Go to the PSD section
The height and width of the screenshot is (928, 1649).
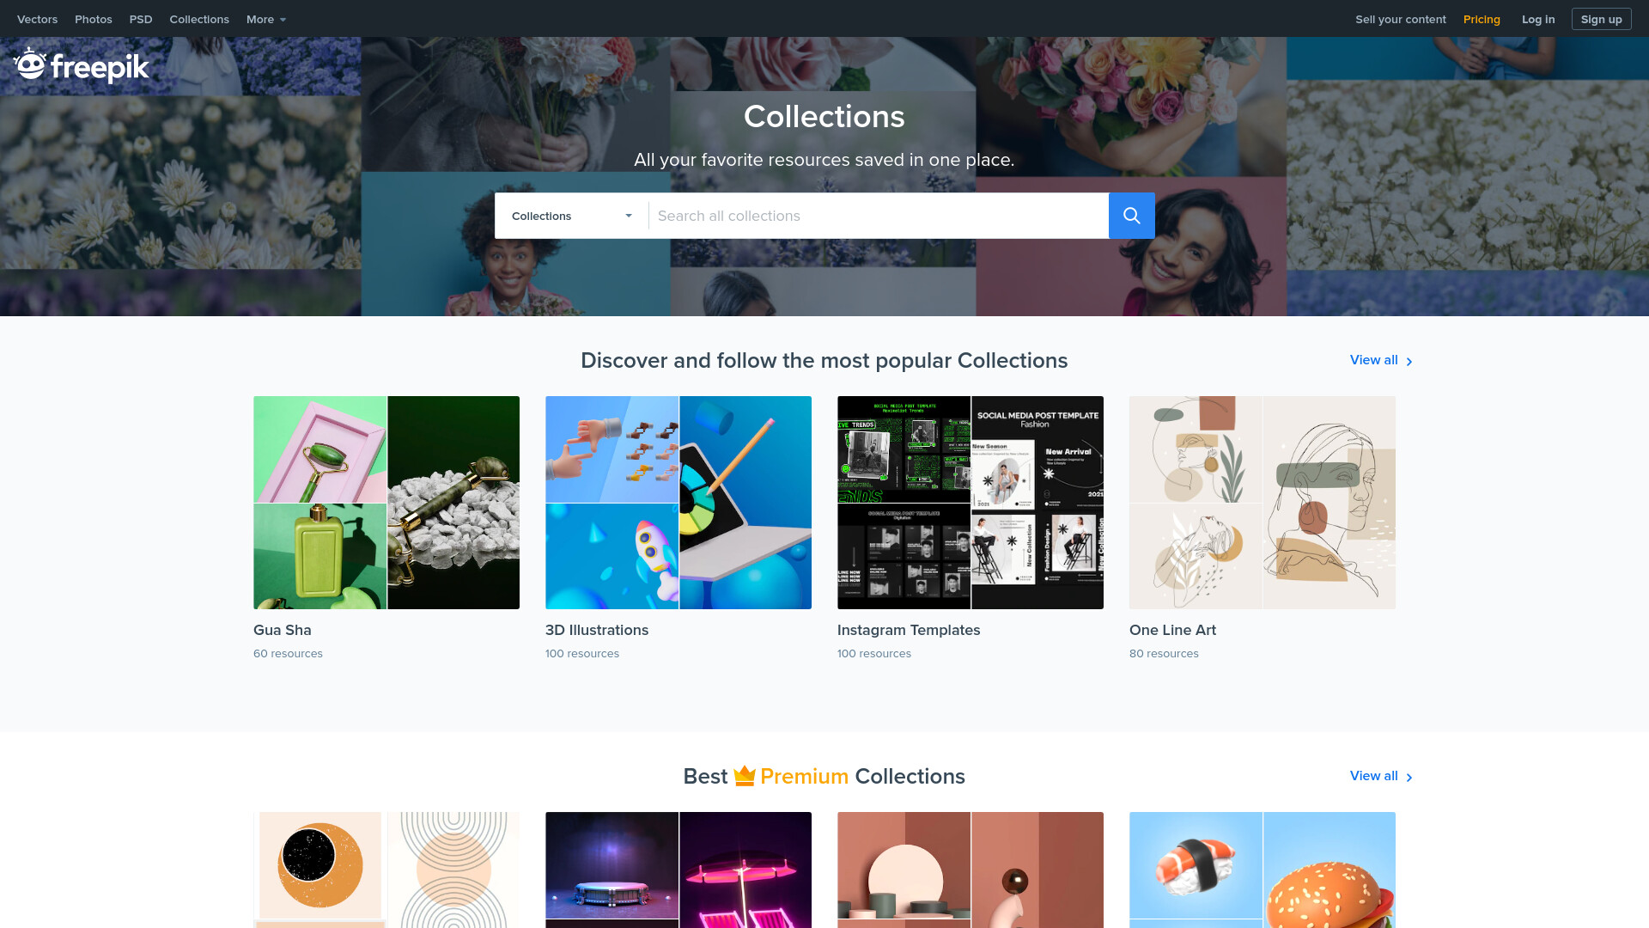coord(141,19)
